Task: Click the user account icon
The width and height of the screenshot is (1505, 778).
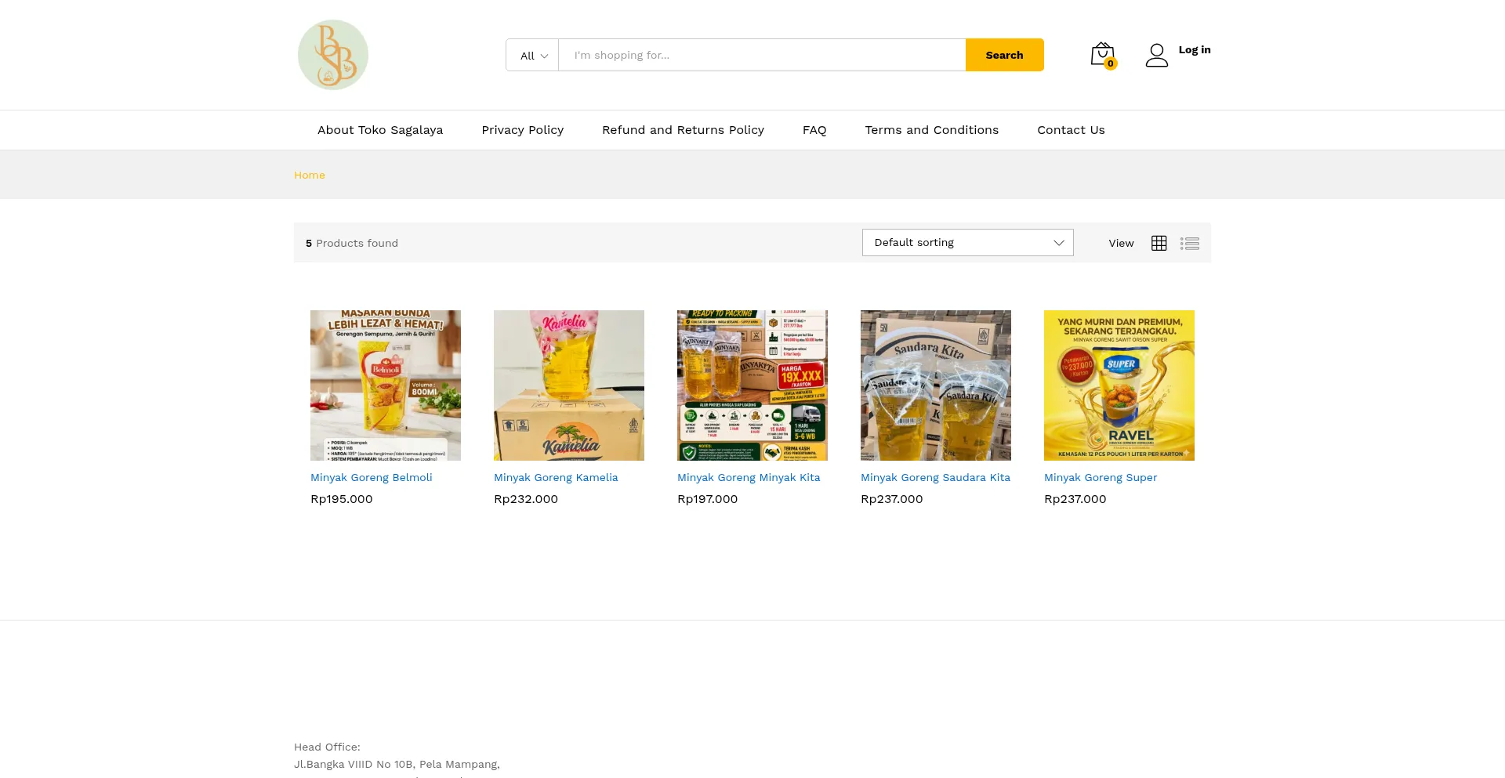Action: (1157, 55)
